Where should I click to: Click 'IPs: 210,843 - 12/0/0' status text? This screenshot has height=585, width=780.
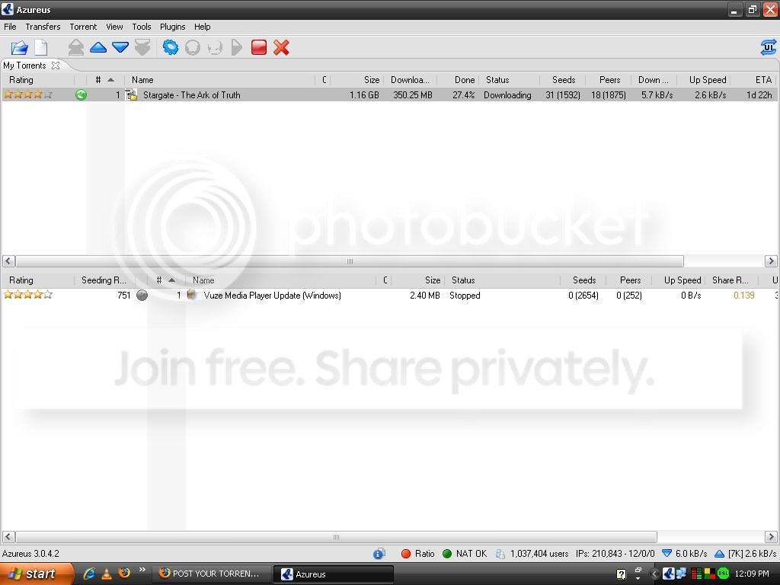(x=615, y=554)
